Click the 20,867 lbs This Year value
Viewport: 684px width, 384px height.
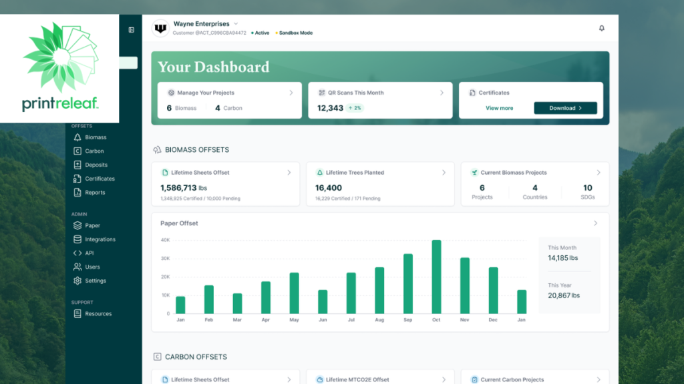[x=564, y=295]
